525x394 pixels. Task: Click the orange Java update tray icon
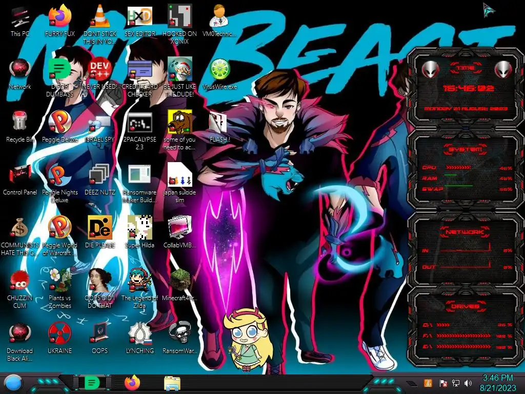(x=428, y=383)
